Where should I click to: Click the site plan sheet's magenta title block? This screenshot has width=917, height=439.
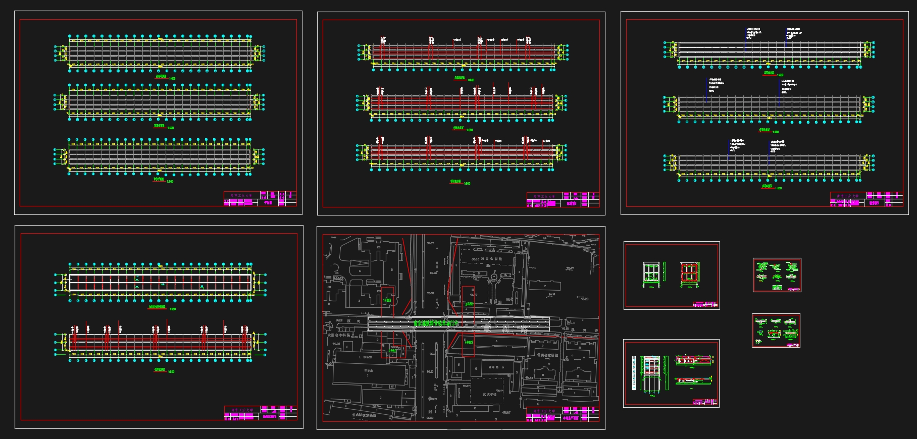tap(563, 414)
